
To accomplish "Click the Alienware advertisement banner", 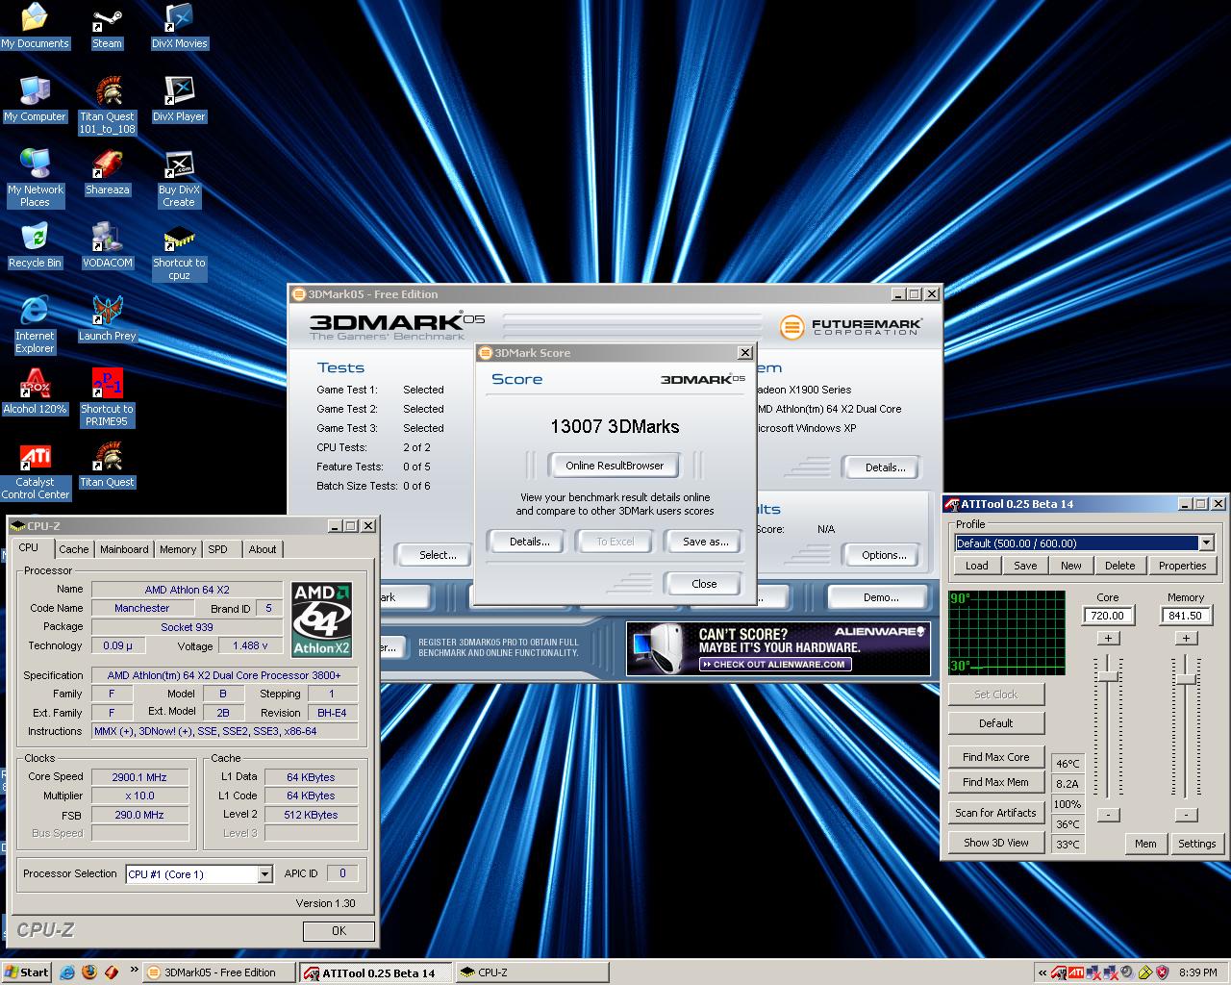I will [x=777, y=648].
